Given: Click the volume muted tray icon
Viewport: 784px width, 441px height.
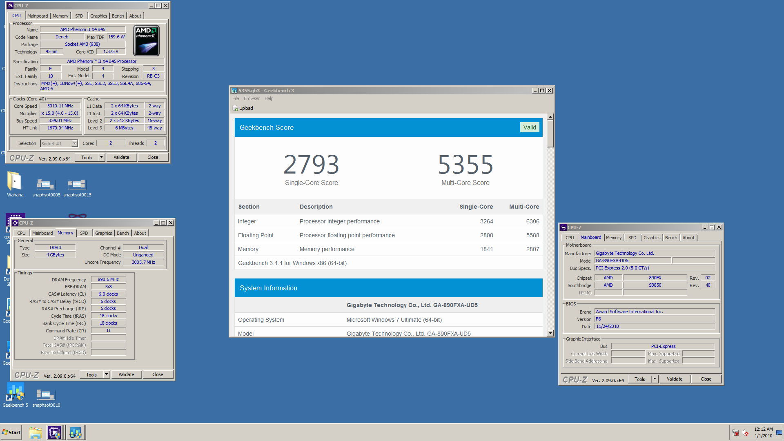Looking at the screenshot, I should [745, 432].
